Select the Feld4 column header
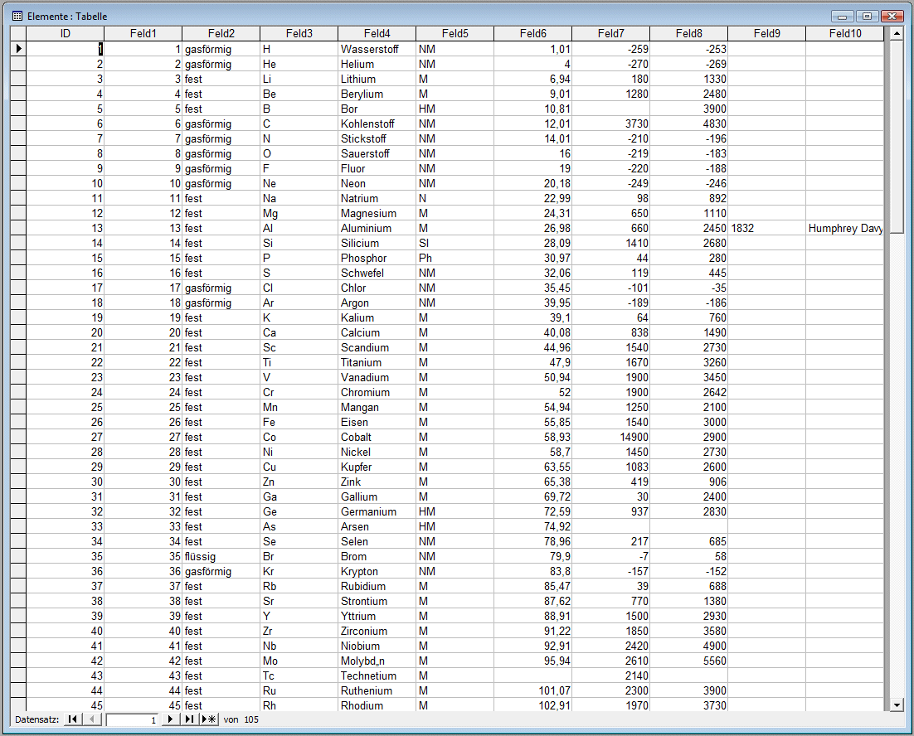Screen dimensions: 914x736 377,34
